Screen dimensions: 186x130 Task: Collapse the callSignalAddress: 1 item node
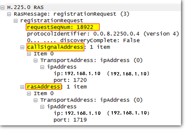click(22, 47)
